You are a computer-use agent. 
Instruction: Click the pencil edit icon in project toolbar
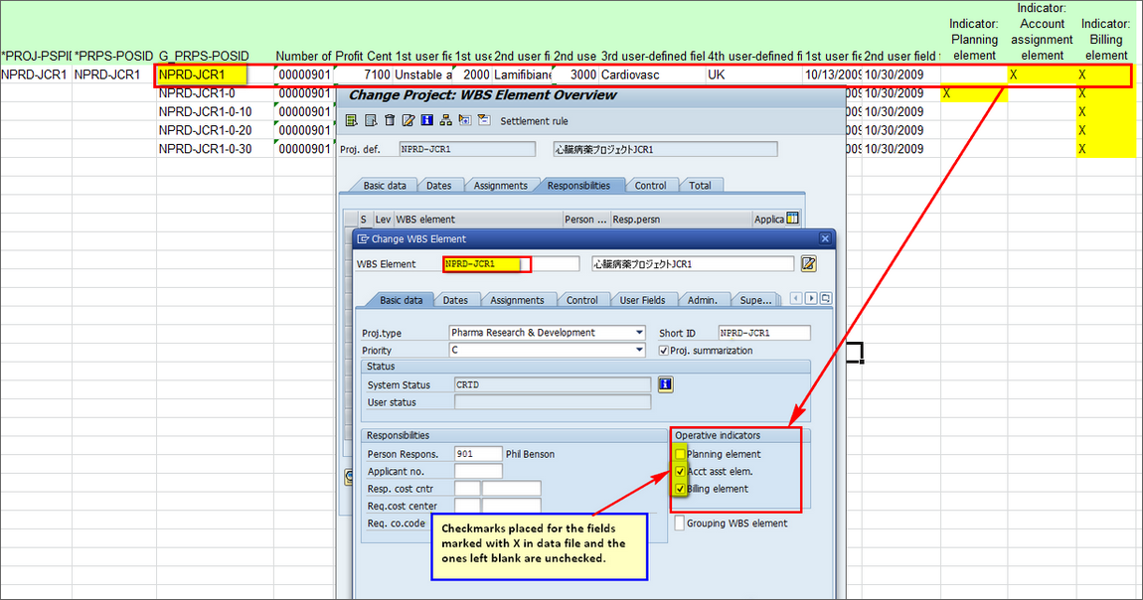(x=408, y=121)
